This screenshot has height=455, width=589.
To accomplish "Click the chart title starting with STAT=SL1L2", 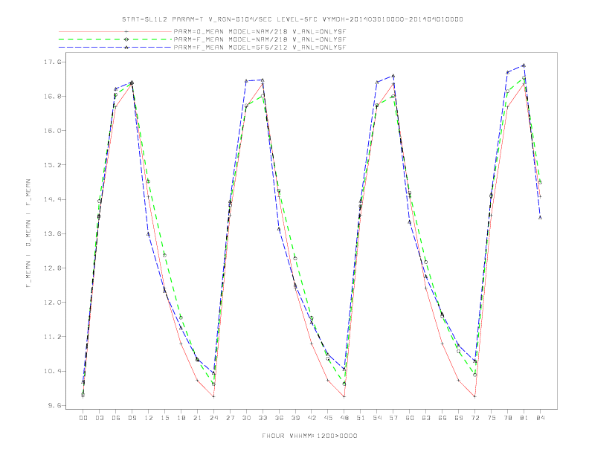I will (292, 19).
